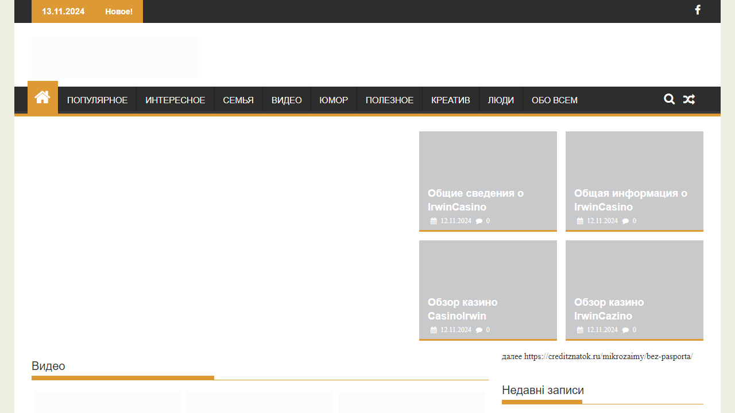Open the Популярное menu item
Viewport: 735px width, 413px height.
tap(97, 100)
